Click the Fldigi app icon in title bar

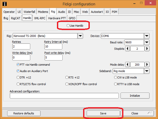(x=4, y=4)
